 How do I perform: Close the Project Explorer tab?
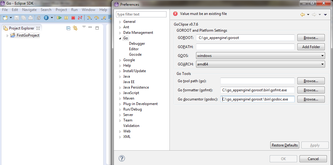pyautogui.click(x=38, y=28)
